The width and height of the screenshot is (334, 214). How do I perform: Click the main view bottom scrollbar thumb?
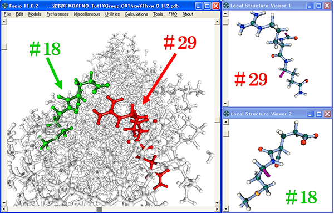point(99,210)
